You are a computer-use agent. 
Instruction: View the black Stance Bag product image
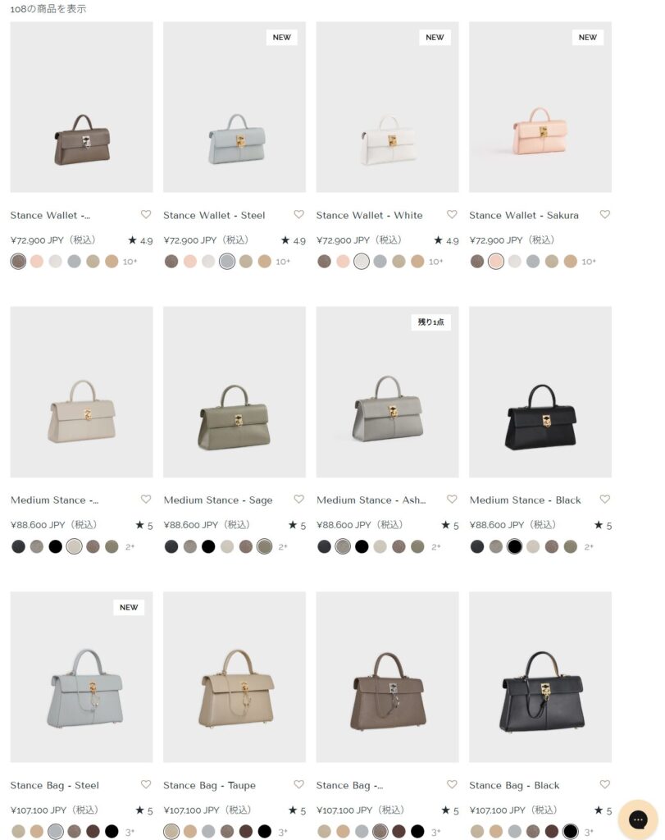click(540, 677)
